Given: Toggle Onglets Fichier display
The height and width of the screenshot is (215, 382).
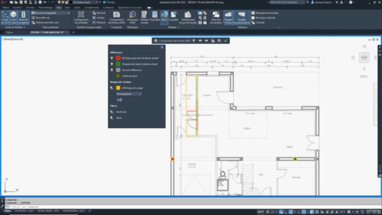Looking at the screenshot, I should pyautogui.click(x=228, y=18).
